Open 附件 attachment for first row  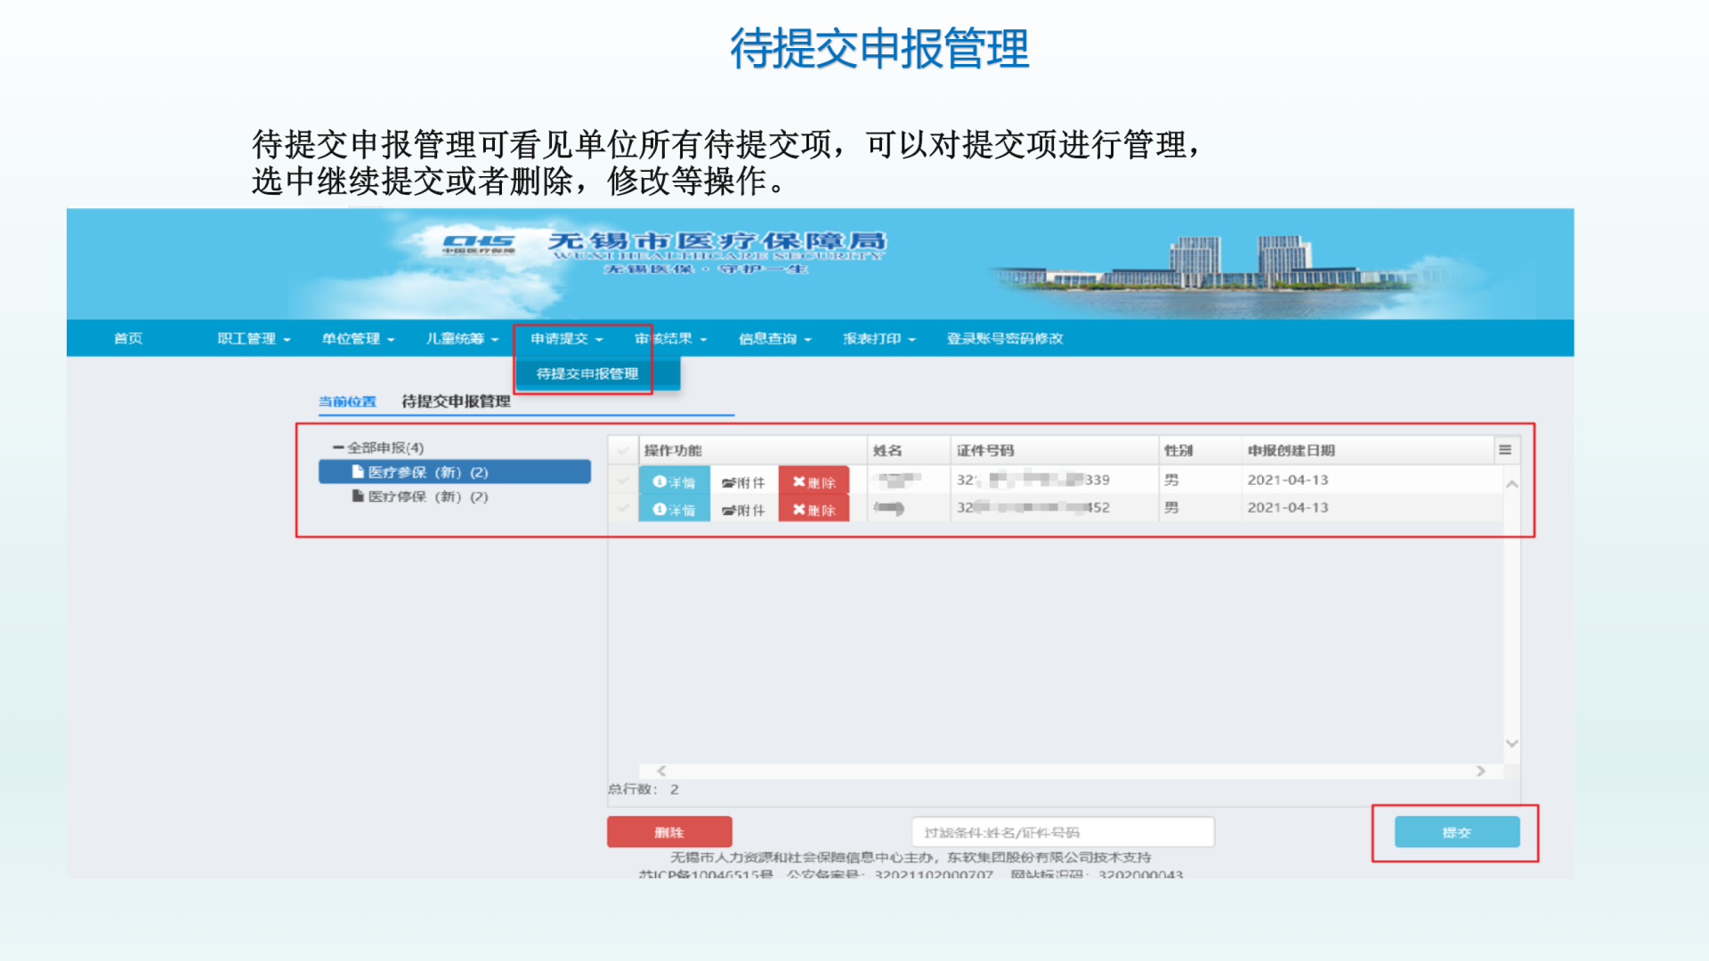click(743, 481)
